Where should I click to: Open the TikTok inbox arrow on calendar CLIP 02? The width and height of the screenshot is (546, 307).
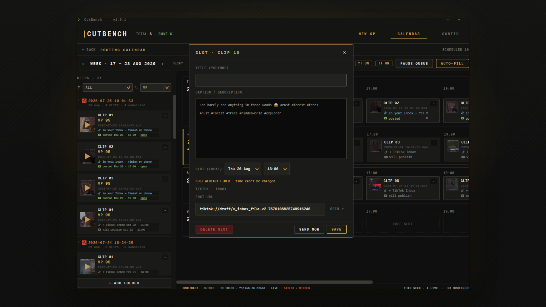(x=427, y=113)
